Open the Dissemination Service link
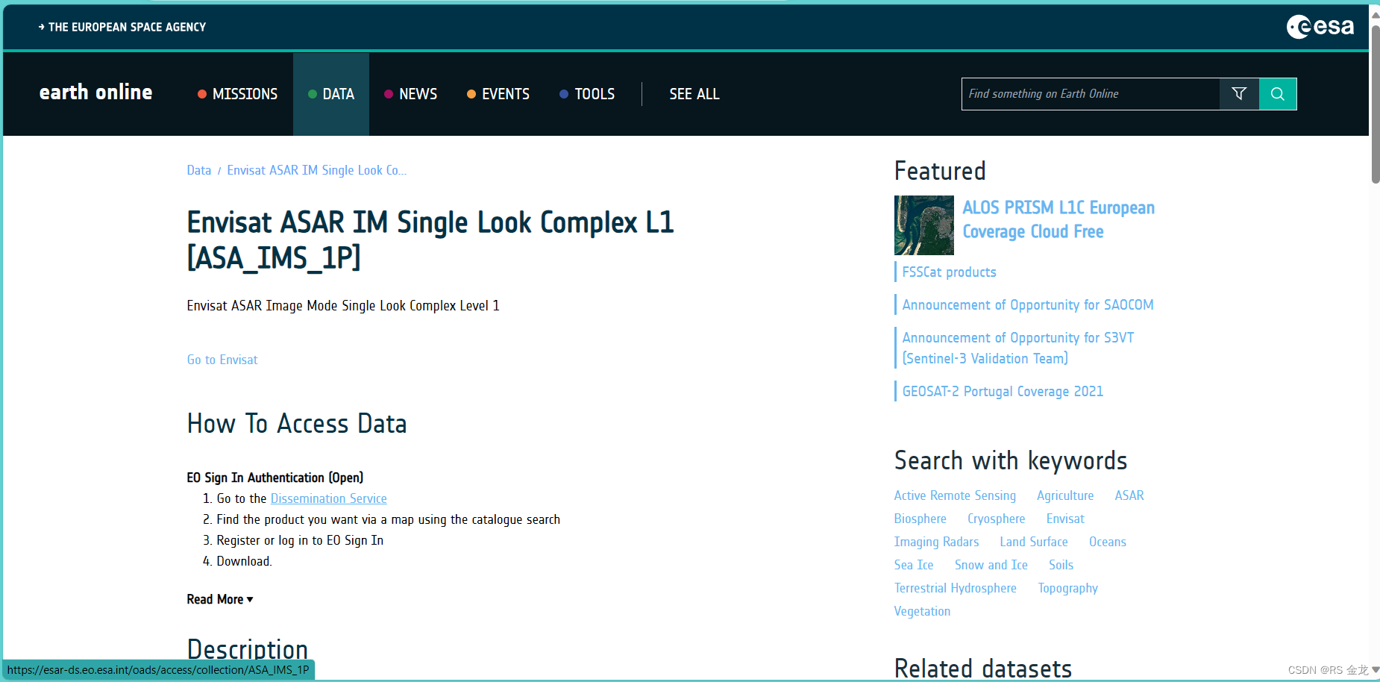The image size is (1380, 682). point(329,498)
